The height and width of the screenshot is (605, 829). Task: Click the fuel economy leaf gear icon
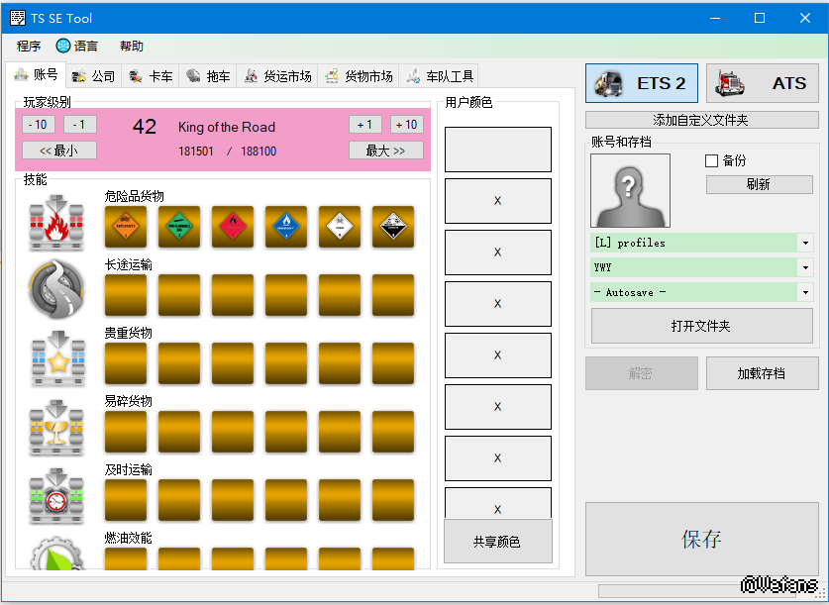56,554
